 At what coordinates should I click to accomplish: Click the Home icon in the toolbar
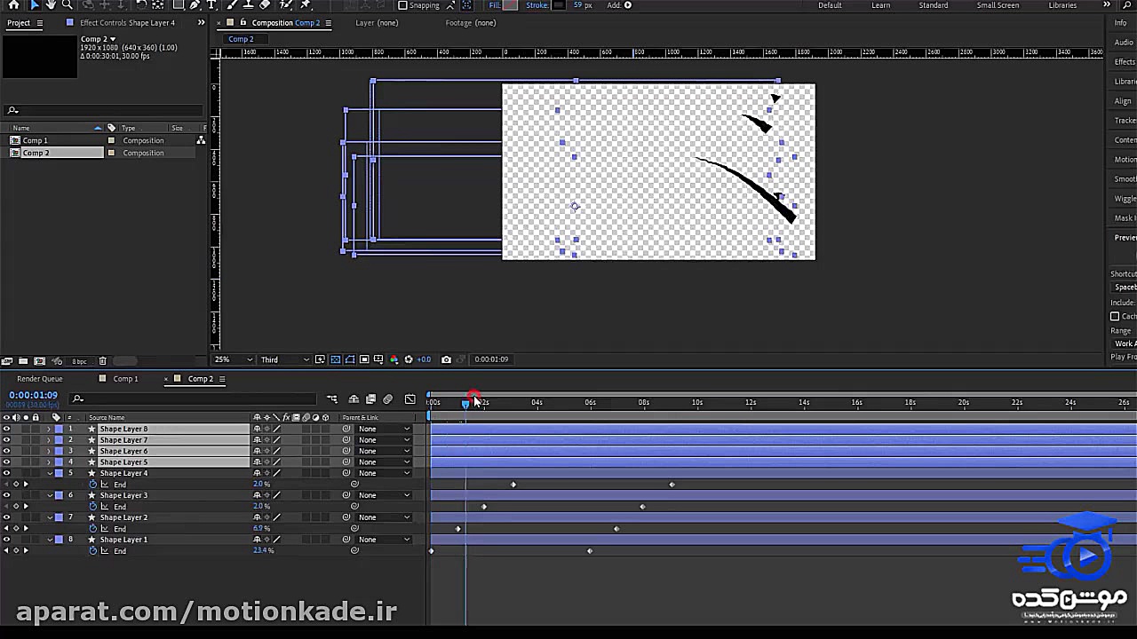tap(13, 5)
